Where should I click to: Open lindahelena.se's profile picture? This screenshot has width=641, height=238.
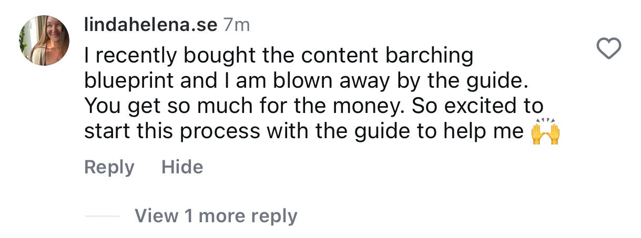[x=45, y=40]
